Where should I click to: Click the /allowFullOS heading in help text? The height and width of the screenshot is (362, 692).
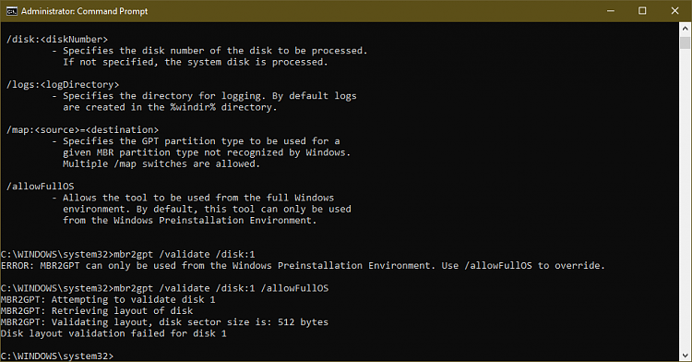pos(41,187)
